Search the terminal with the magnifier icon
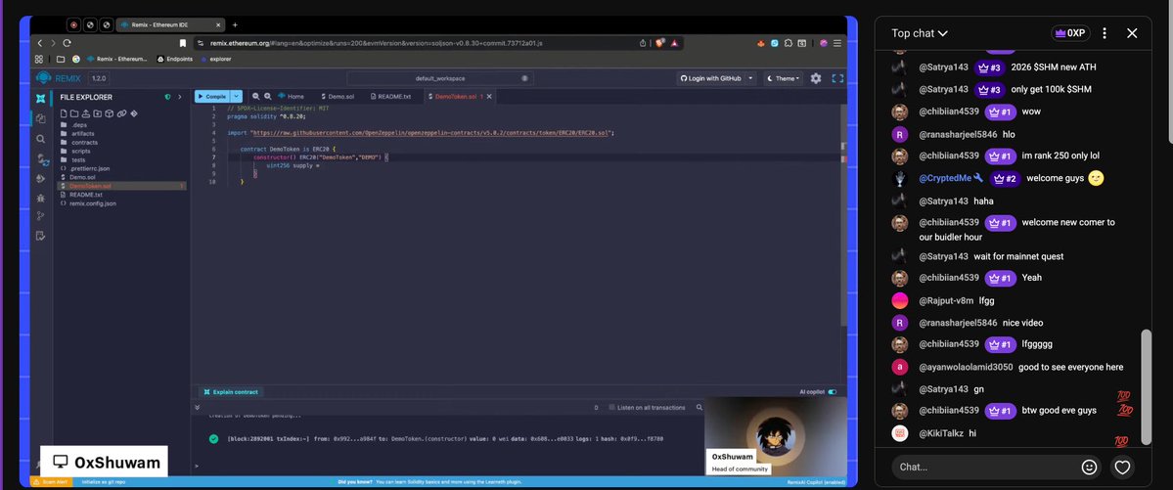The height and width of the screenshot is (490, 1173). pos(699,408)
